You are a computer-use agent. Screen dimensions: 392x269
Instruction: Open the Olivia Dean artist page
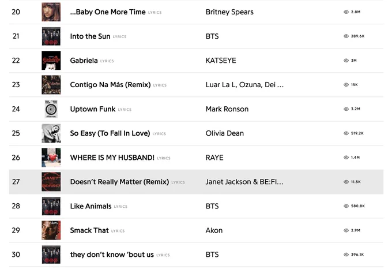[224, 133]
